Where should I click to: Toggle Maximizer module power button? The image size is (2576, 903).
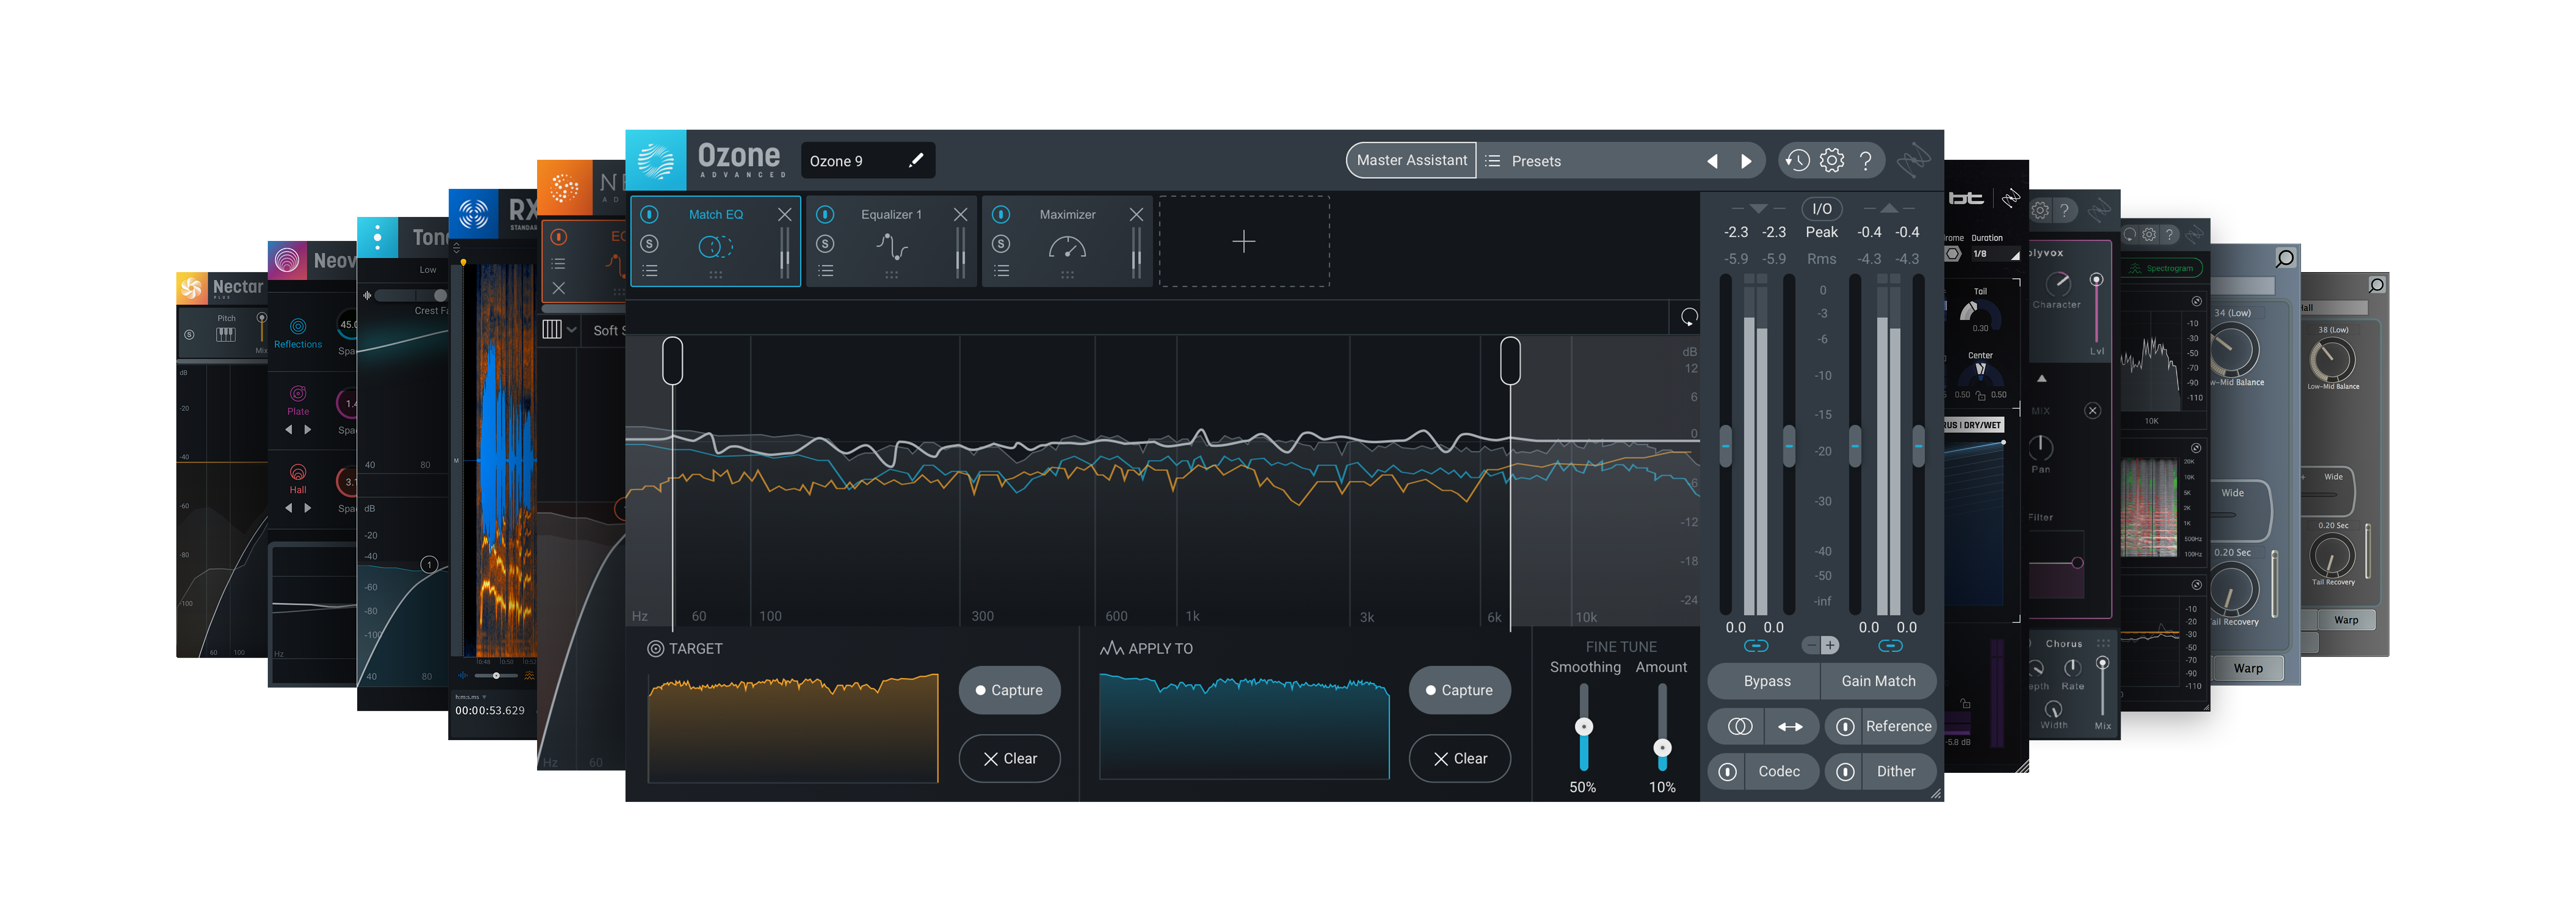[x=1001, y=215]
